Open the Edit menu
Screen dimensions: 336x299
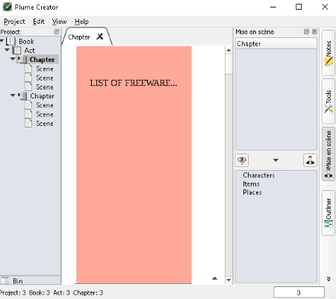[39, 22]
